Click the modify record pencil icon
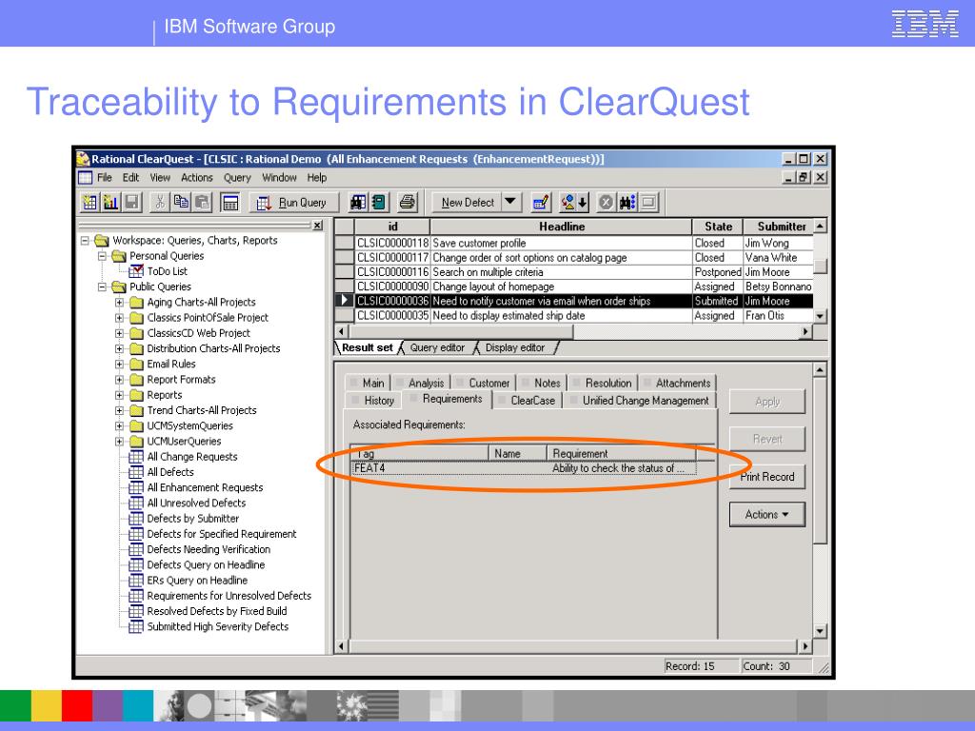This screenshot has height=731, width=975. pyautogui.click(x=541, y=203)
